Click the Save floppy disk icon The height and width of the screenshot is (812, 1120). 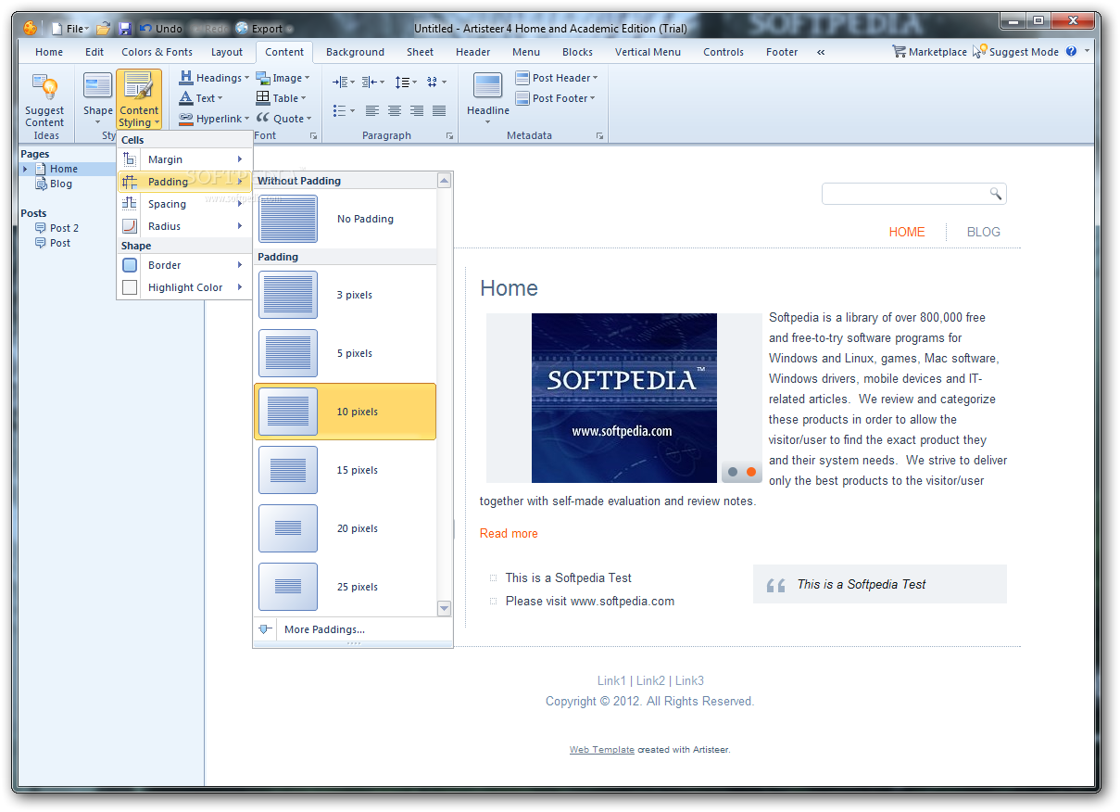tap(125, 29)
